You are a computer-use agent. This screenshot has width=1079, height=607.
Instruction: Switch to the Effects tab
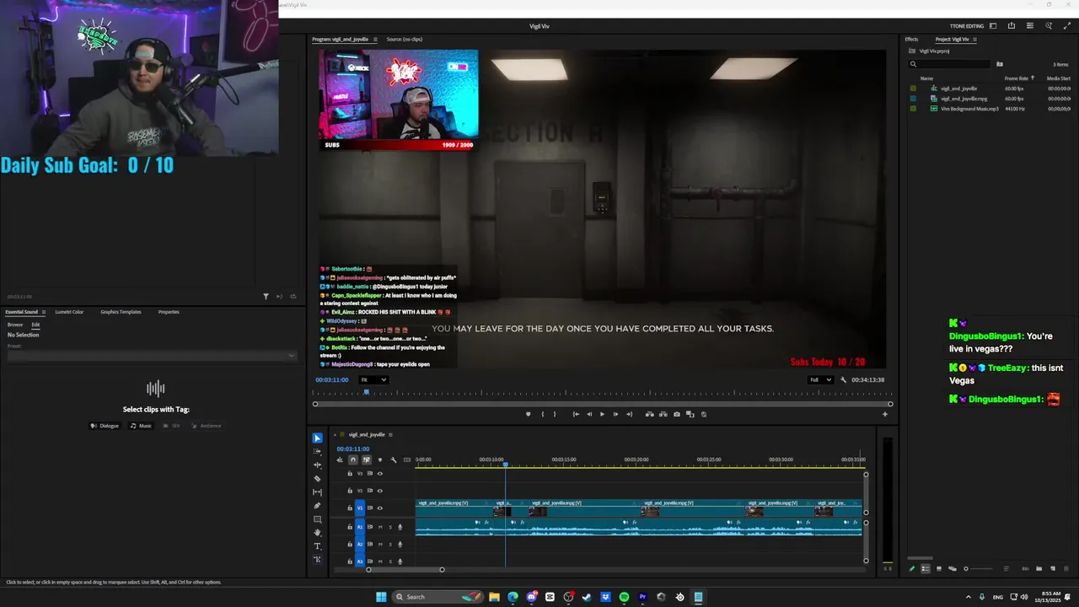coord(911,40)
